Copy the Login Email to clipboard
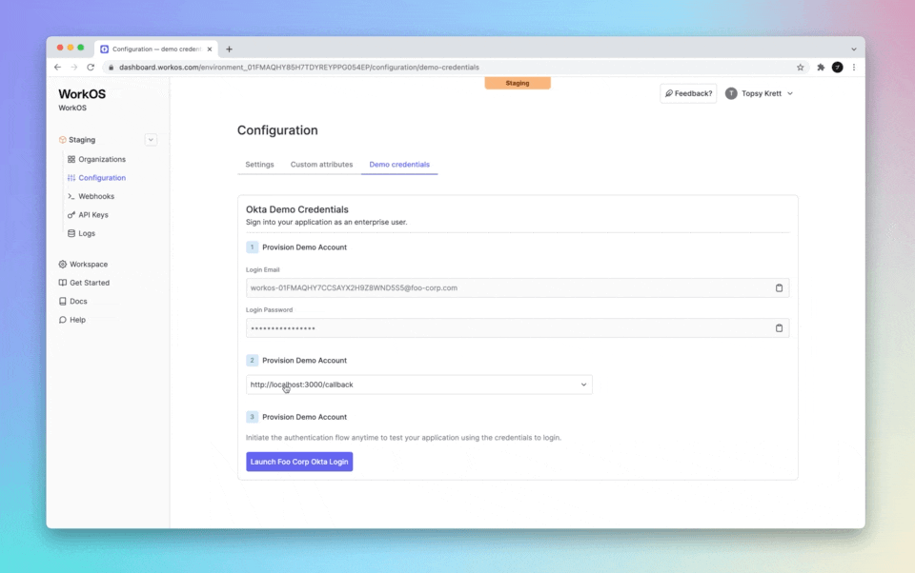The height and width of the screenshot is (573, 915). point(779,288)
